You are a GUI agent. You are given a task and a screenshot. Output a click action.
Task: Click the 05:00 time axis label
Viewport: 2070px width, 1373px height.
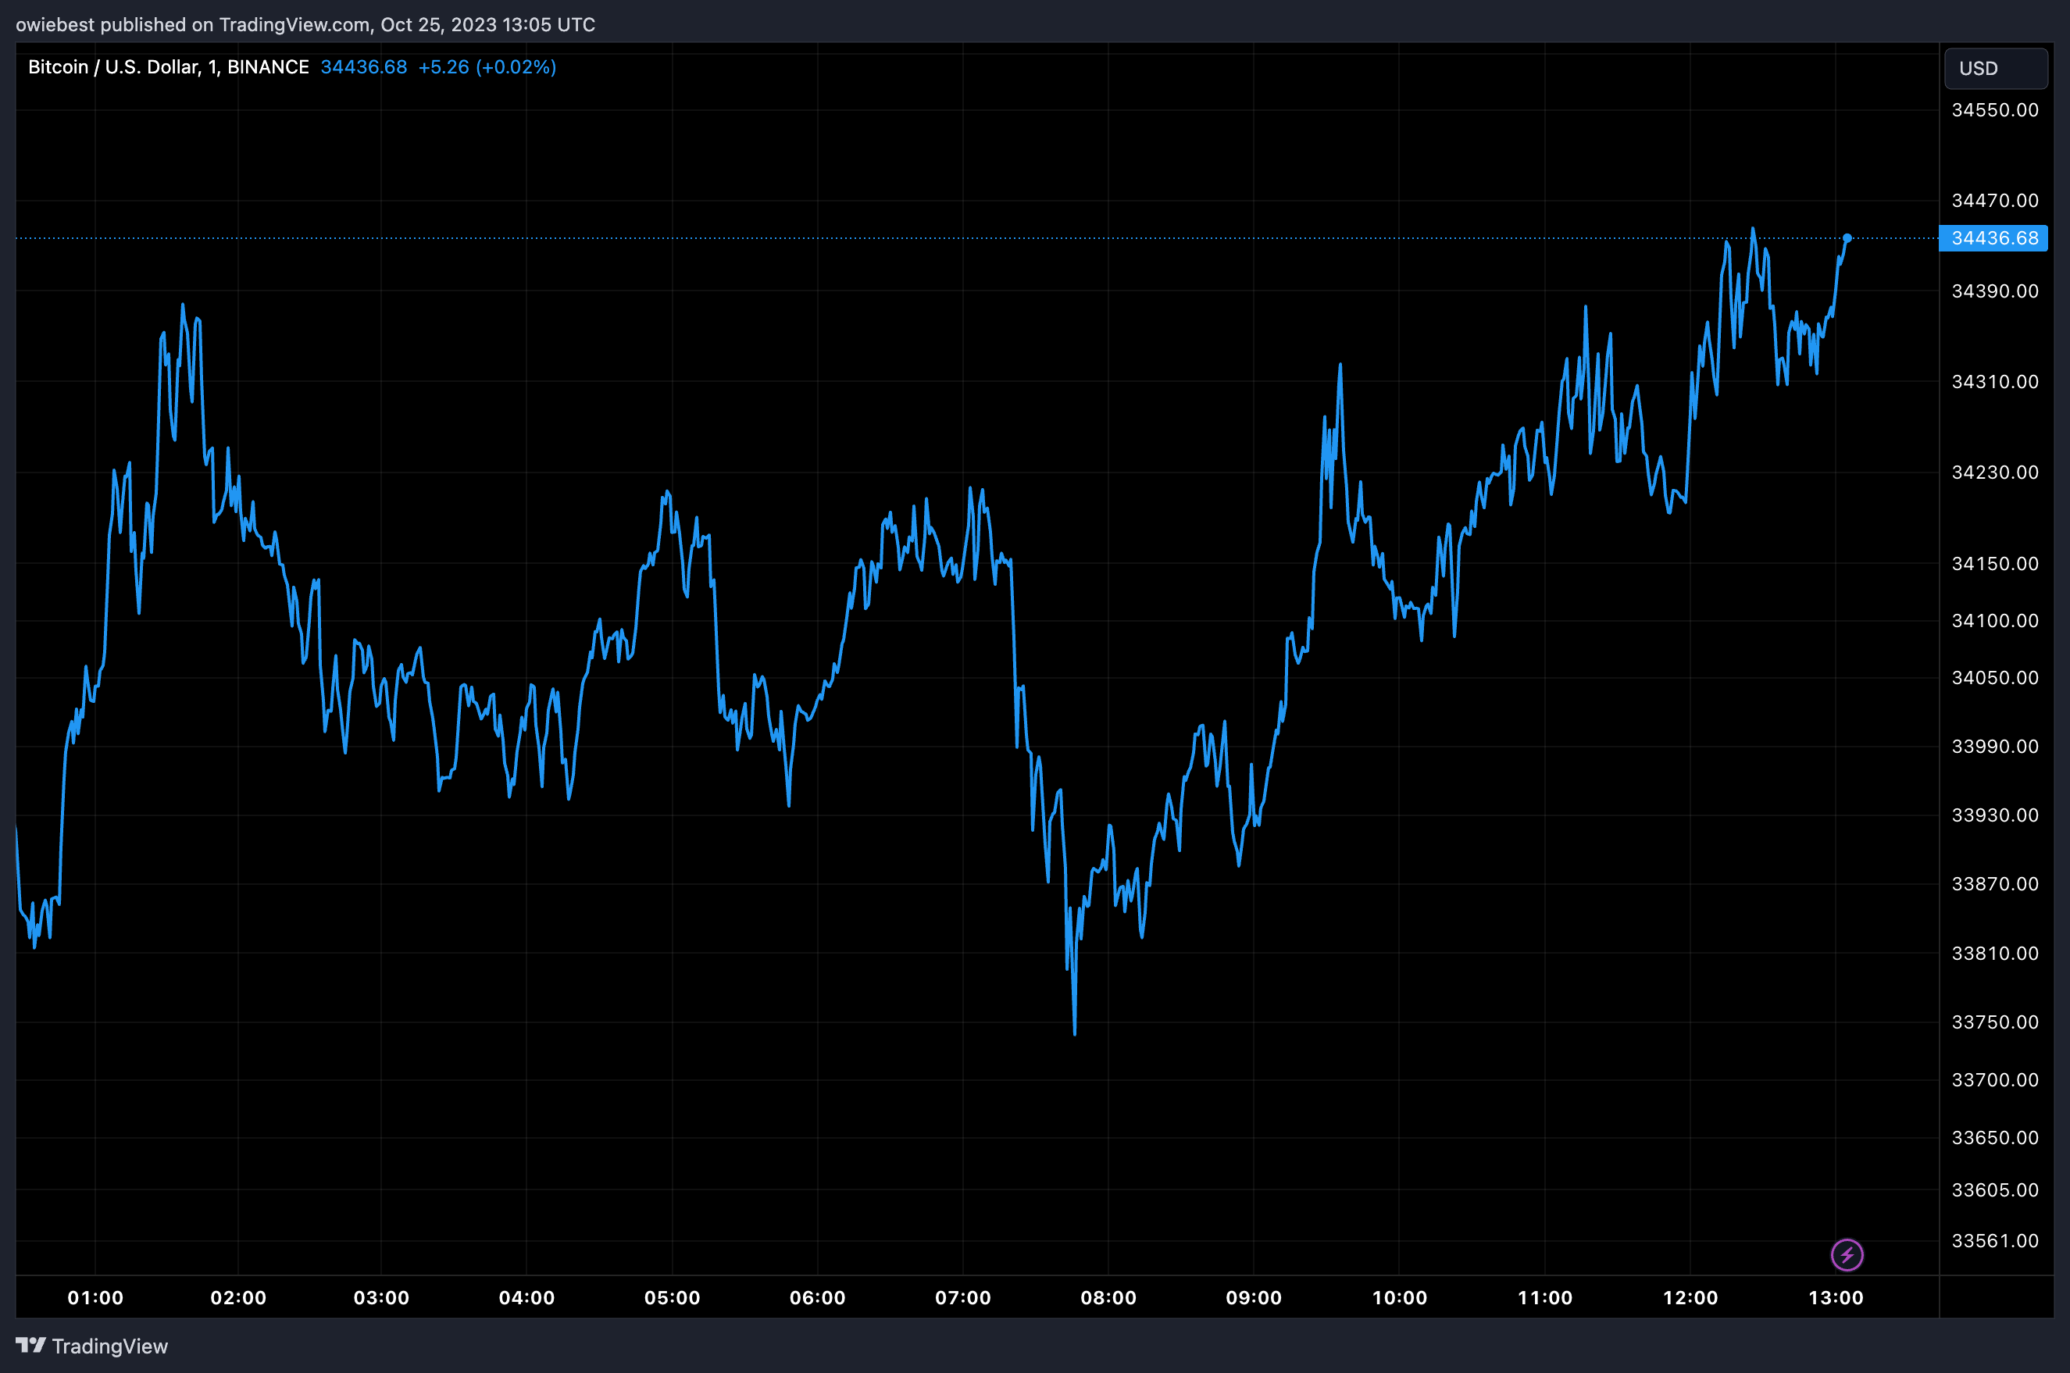coord(673,1298)
